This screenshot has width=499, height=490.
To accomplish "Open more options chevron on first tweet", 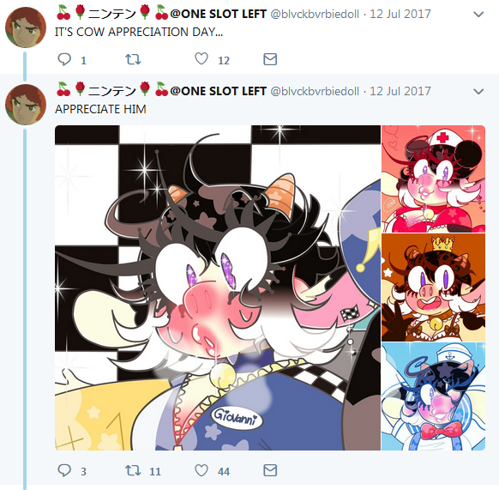I will click(x=478, y=15).
